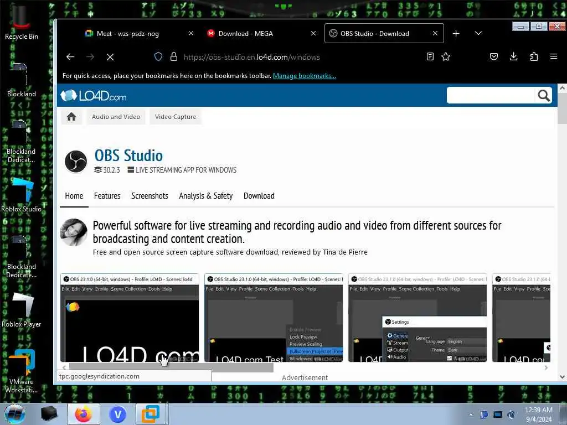Go to LO4D.com logo homepage
Screen dimensions: 567x425
pos(93,96)
